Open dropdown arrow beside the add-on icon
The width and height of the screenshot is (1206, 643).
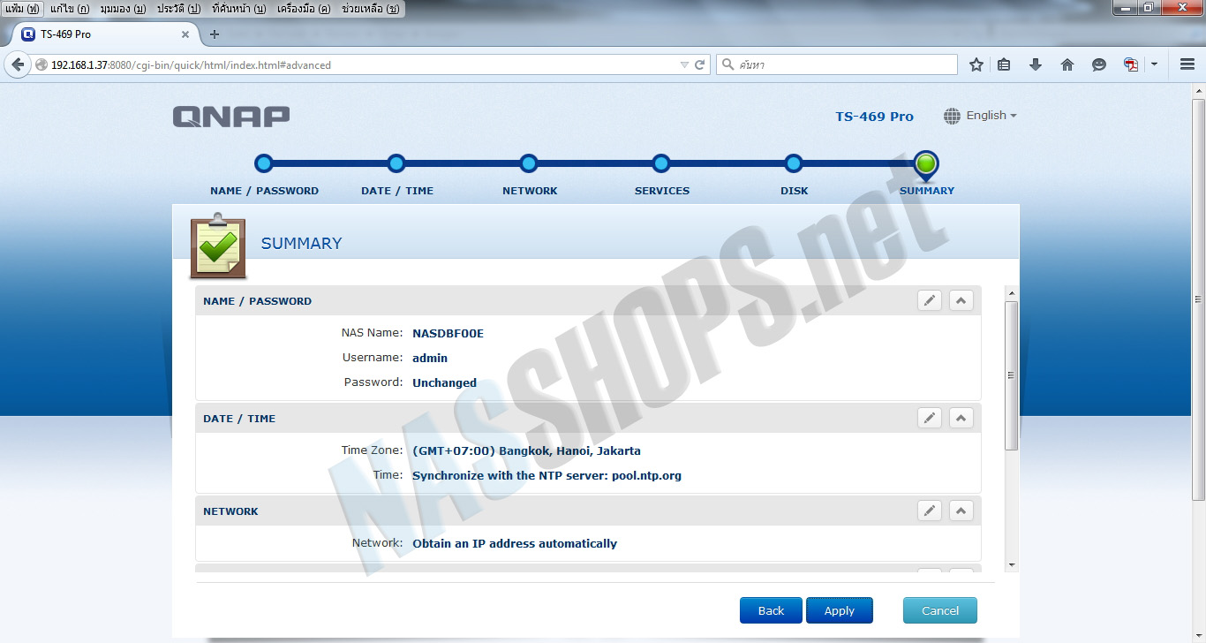pos(1154,64)
